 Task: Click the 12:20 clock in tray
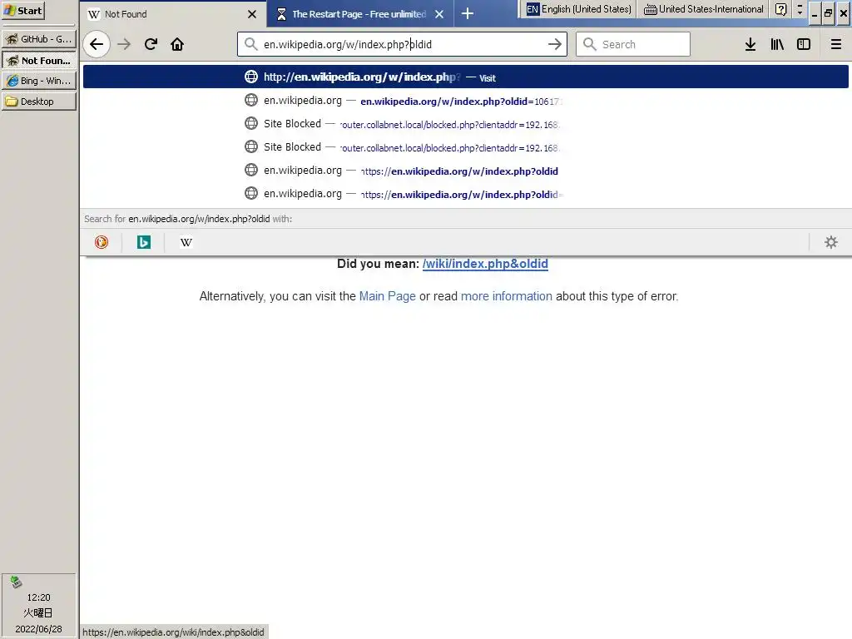tap(38, 597)
